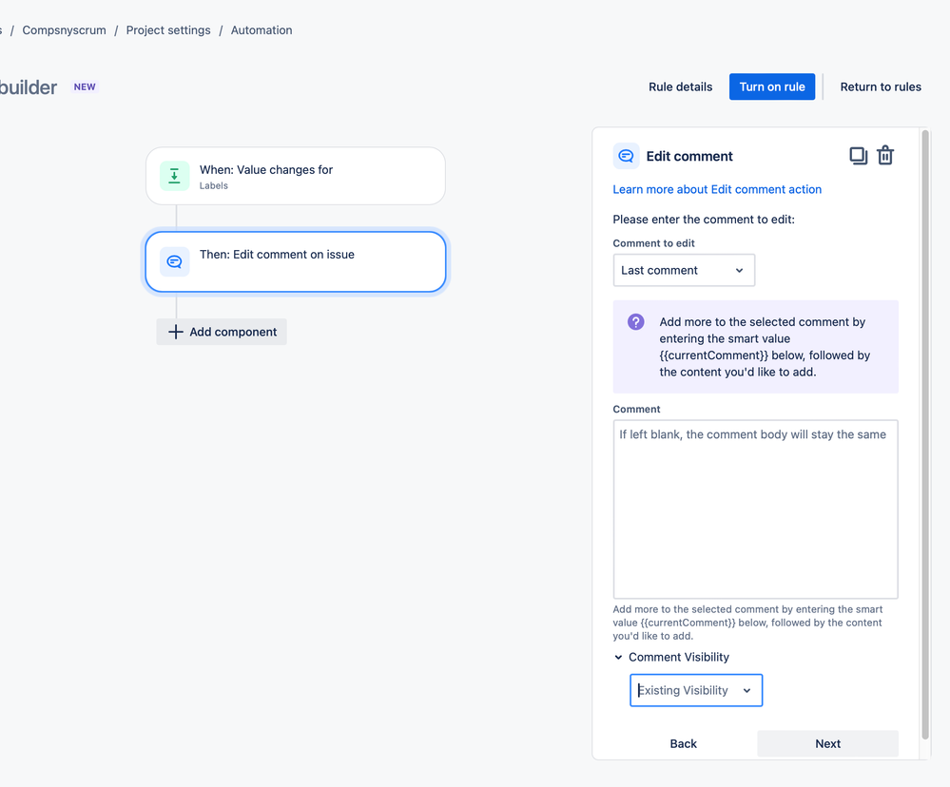
Task: Click the Edit comment panel title
Action: point(689,156)
